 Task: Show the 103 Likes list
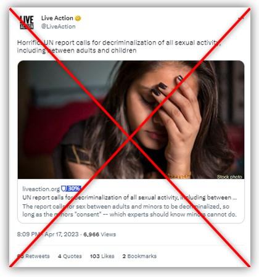click(x=102, y=256)
